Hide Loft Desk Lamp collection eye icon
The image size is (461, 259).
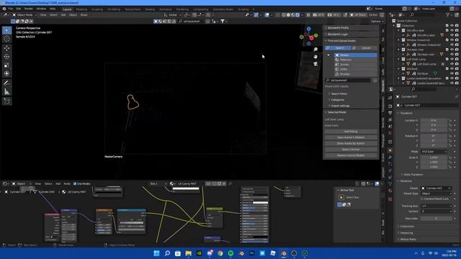452,59
